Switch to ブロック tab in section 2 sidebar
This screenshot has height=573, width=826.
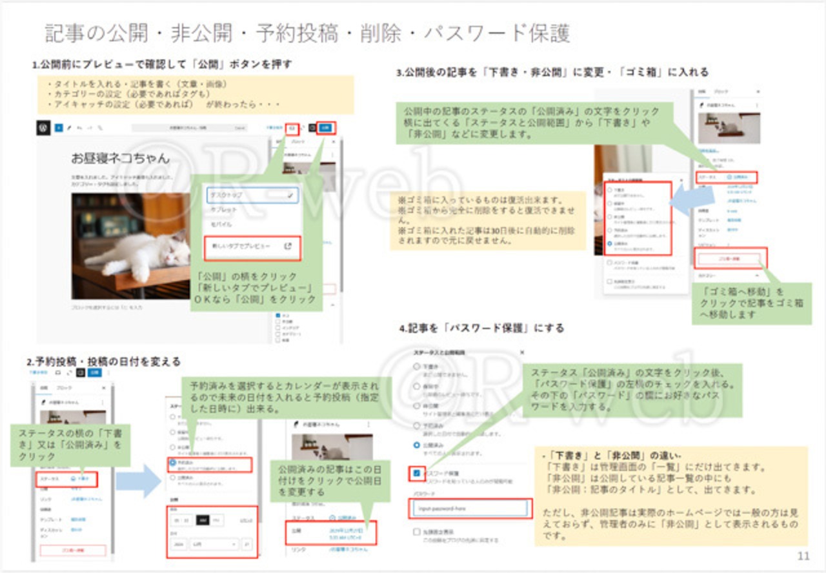pos(66,389)
